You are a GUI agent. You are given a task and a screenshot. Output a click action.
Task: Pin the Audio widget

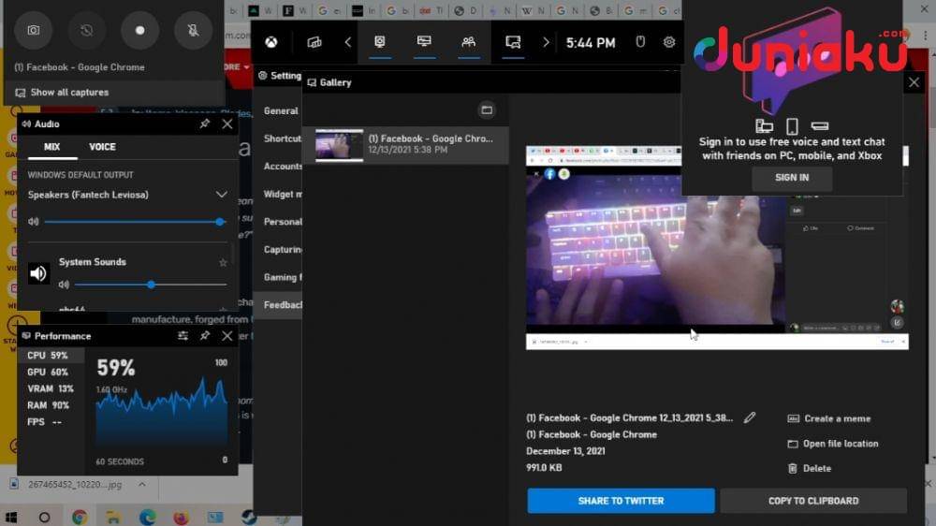point(205,124)
